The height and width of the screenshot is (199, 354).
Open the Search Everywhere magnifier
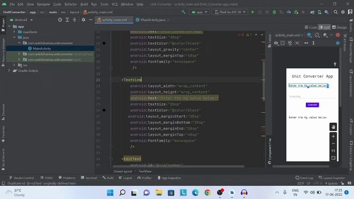point(336,12)
